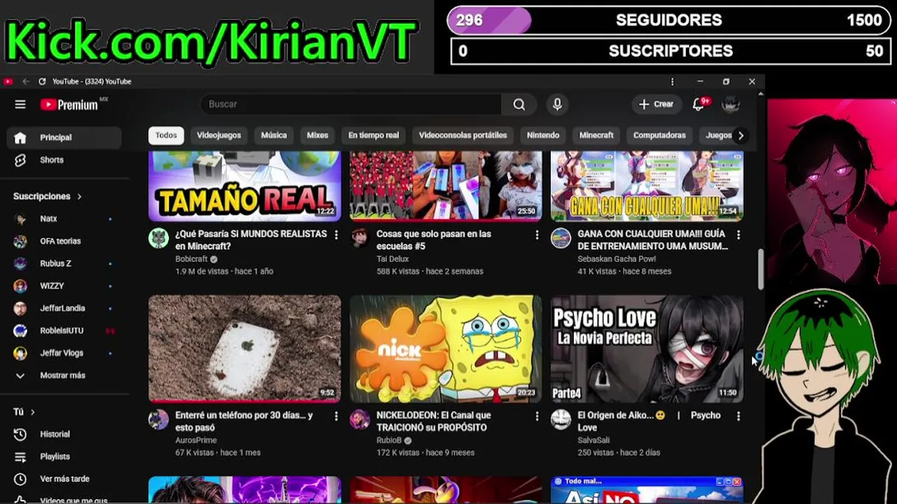Open RobleisIUTU subscription channel
Viewport: 897px width, 504px height.
(x=64, y=330)
